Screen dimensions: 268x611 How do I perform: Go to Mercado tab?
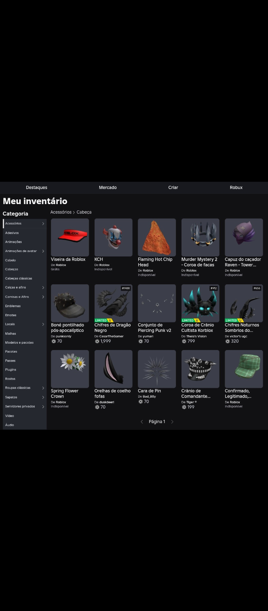(108, 188)
